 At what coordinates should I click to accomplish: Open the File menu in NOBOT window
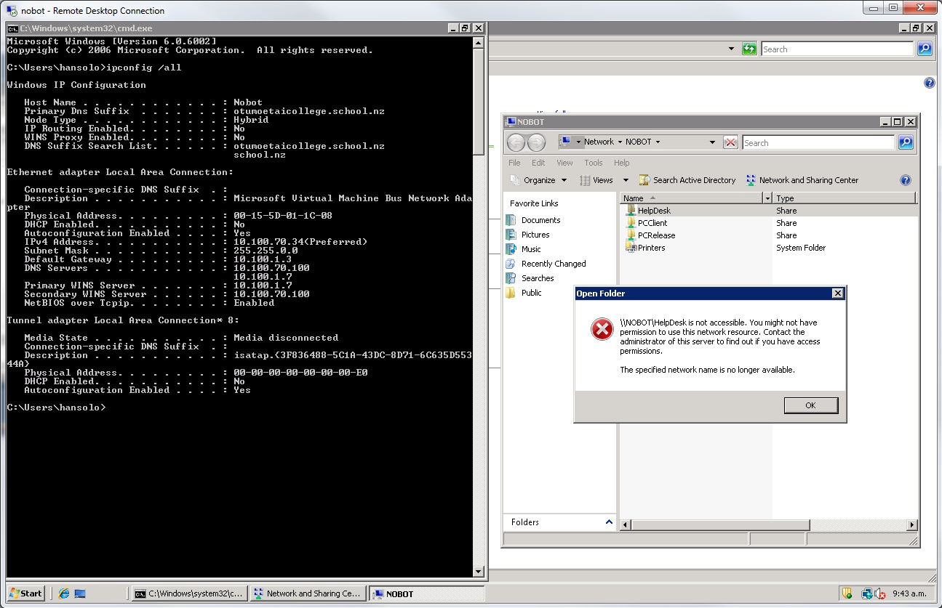coord(514,163)
